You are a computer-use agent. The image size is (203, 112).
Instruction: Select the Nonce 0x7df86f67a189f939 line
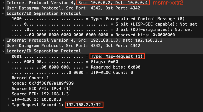(x=43, y=83)
